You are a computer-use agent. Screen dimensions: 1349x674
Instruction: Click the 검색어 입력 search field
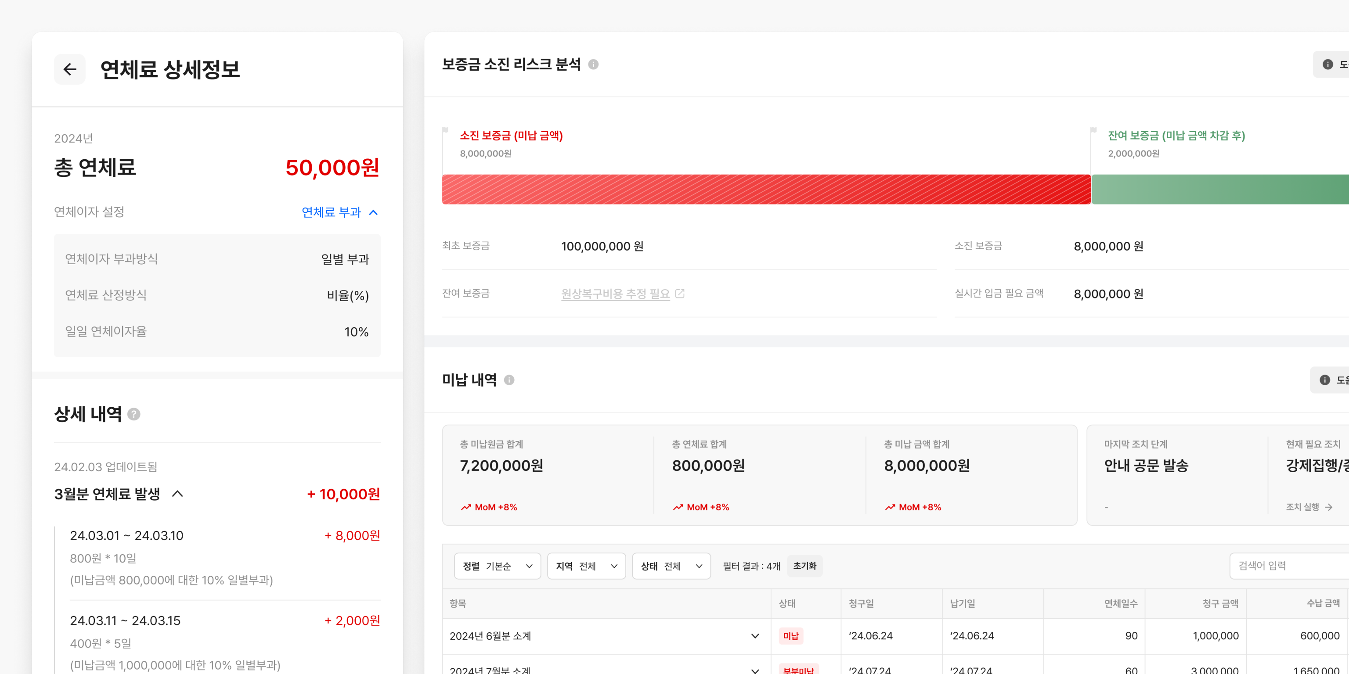1289,566
